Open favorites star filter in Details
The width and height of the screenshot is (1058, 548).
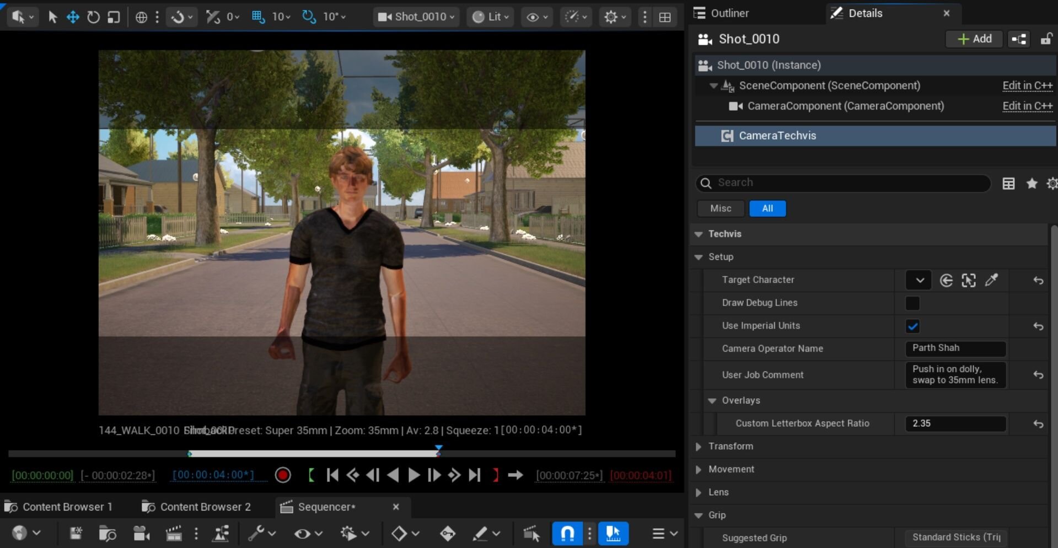(1032, 184)
